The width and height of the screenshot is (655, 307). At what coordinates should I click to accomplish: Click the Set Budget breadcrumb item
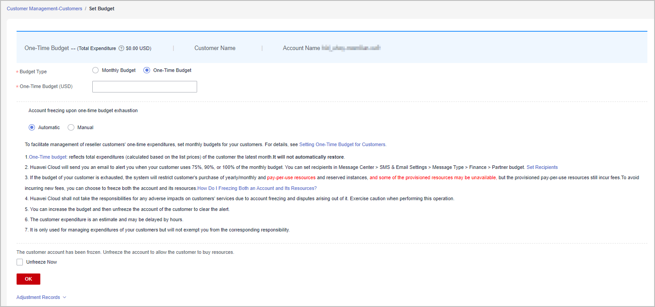(102, 8)
